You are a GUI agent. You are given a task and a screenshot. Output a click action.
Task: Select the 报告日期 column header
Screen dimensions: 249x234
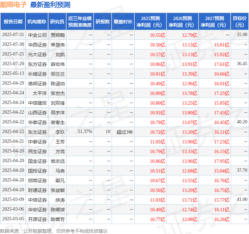[x=13, y=21]
